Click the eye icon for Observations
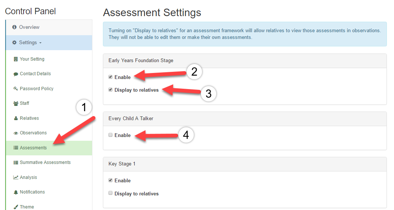The height and width of the screenshot is (210, 394). coord(16,133)
